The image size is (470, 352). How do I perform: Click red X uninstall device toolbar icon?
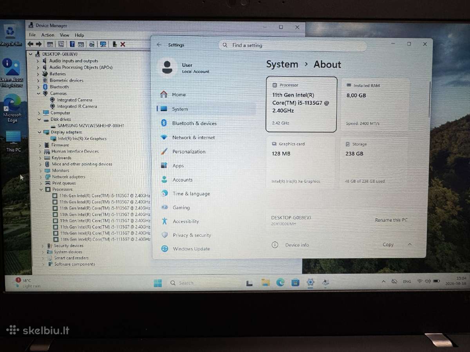click(x=123, y=44)
